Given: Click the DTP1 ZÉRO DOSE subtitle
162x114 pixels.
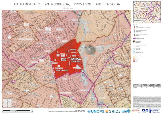Looking at the screenshot, I should click(x=67, y=8).
